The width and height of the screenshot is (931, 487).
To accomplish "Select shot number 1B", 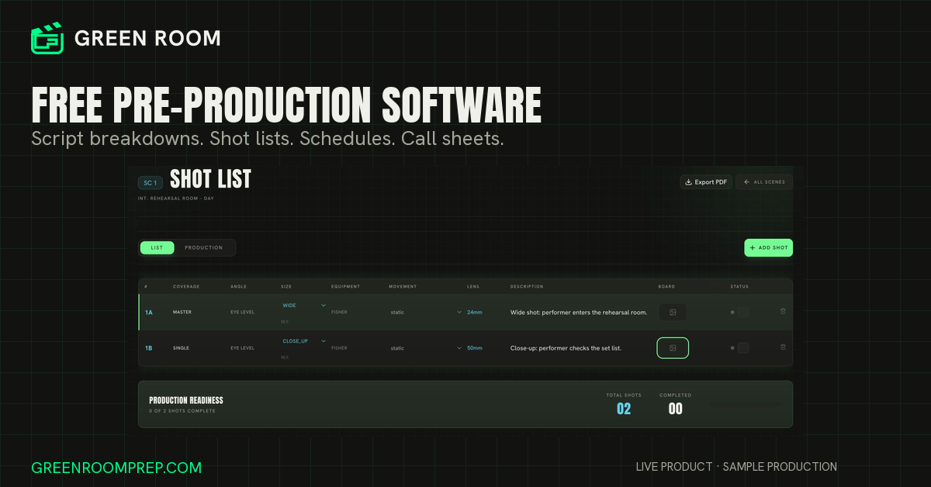I will (149, 348).
